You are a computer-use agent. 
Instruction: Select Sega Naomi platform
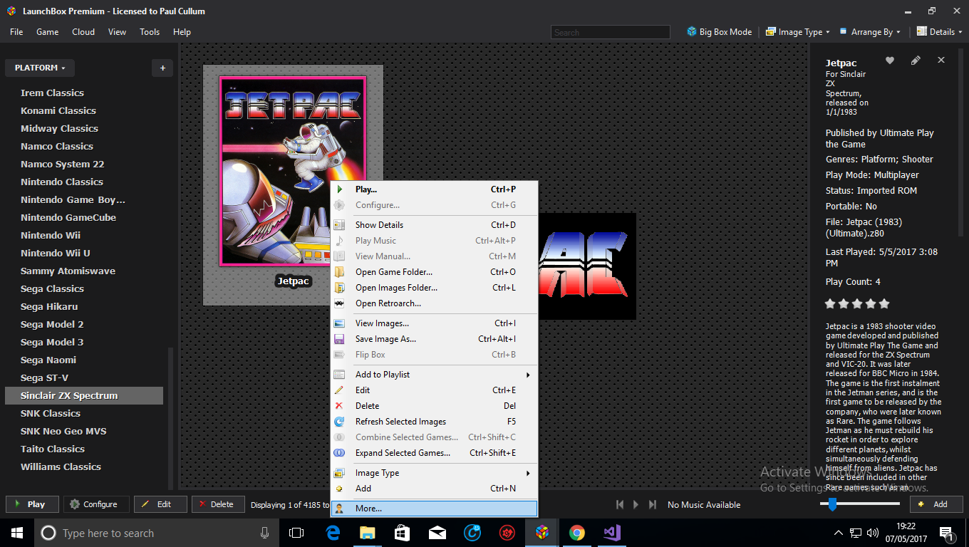click(x=48, y=360)
